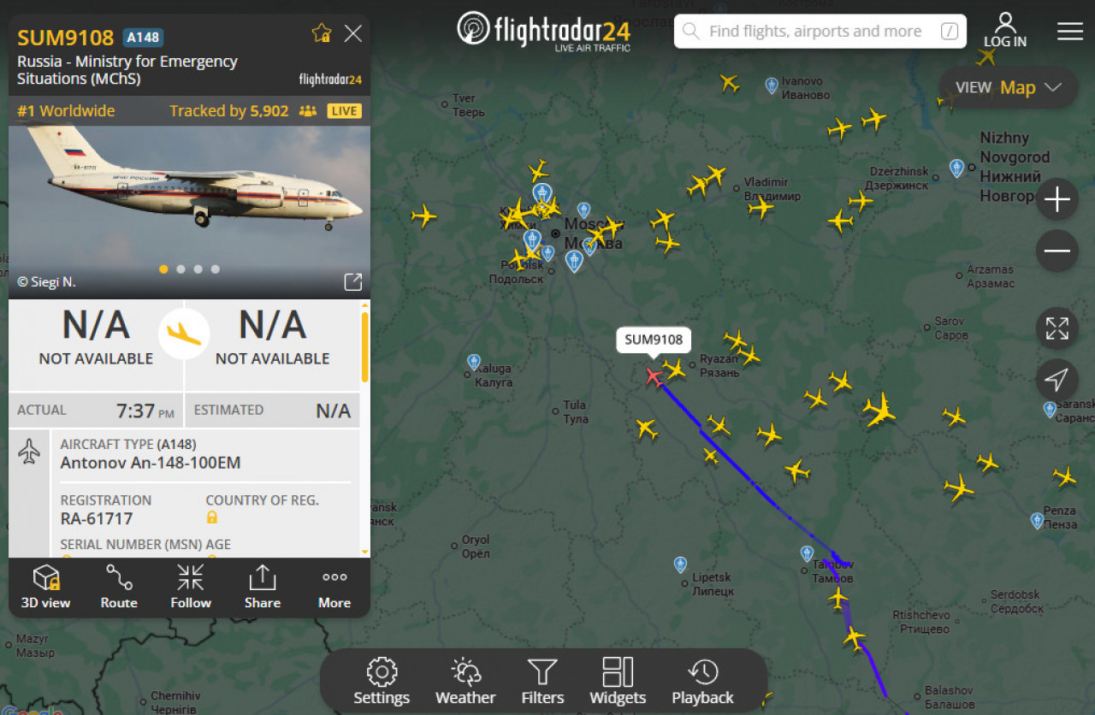Image resolution: width=1095 pixels, height=715 pixels.
Task: Open the hamburger main menu
Action: tap(1070, 32)
